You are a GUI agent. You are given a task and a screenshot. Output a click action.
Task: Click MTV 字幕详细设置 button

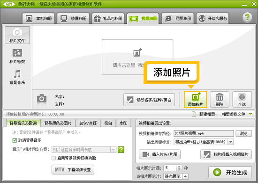coord(73,169)
